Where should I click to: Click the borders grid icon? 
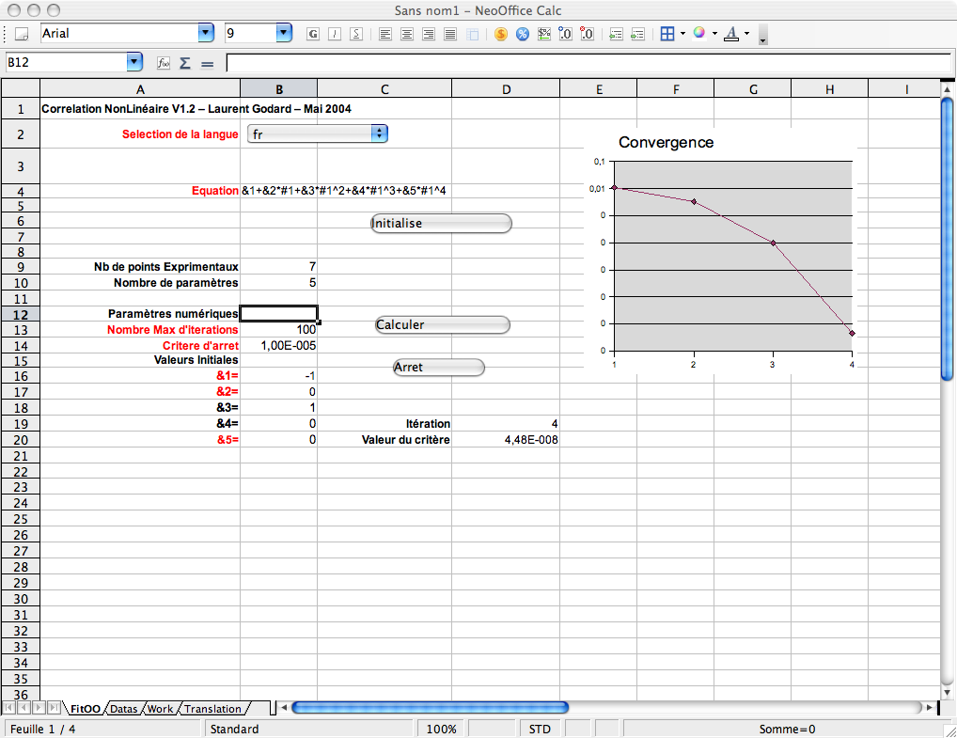pos(667,34)
